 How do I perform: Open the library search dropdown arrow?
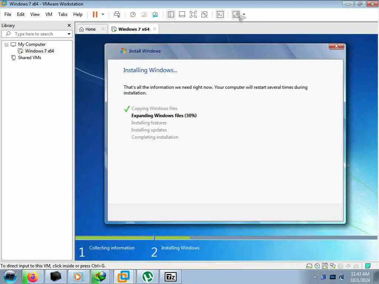point(69,34)
